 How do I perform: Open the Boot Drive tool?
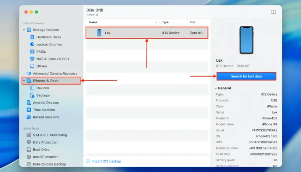41,149
